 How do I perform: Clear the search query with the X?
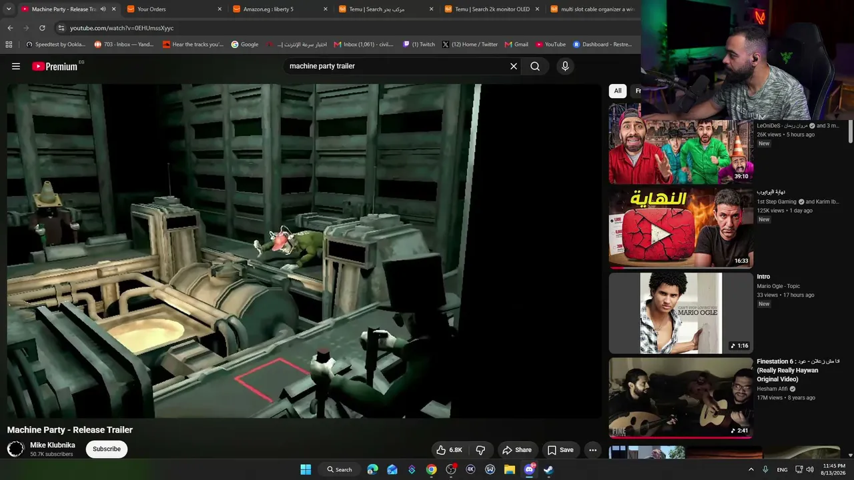[x=514, y=66]
